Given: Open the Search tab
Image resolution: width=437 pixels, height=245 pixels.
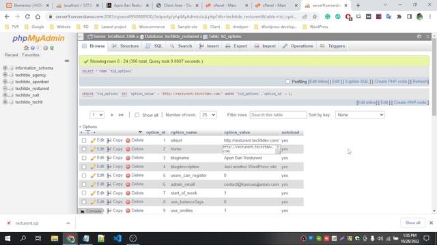Looking at the screenshot, I should coord(181,46).
